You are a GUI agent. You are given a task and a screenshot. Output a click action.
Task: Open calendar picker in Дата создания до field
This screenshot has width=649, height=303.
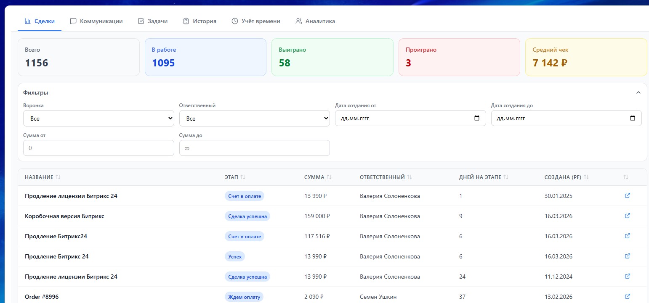(633, 118)
